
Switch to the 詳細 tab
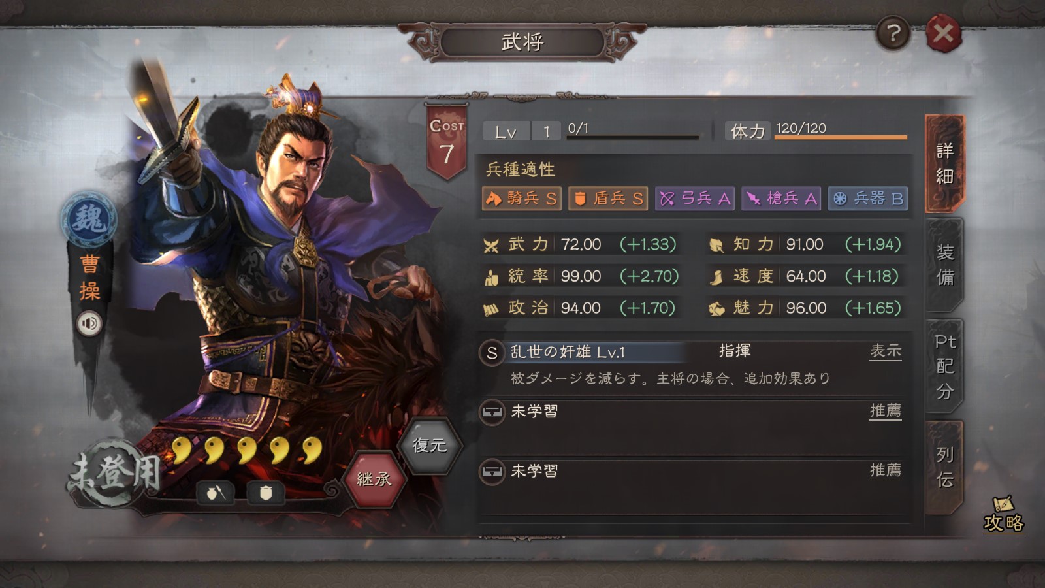click(x=944, y=163)
